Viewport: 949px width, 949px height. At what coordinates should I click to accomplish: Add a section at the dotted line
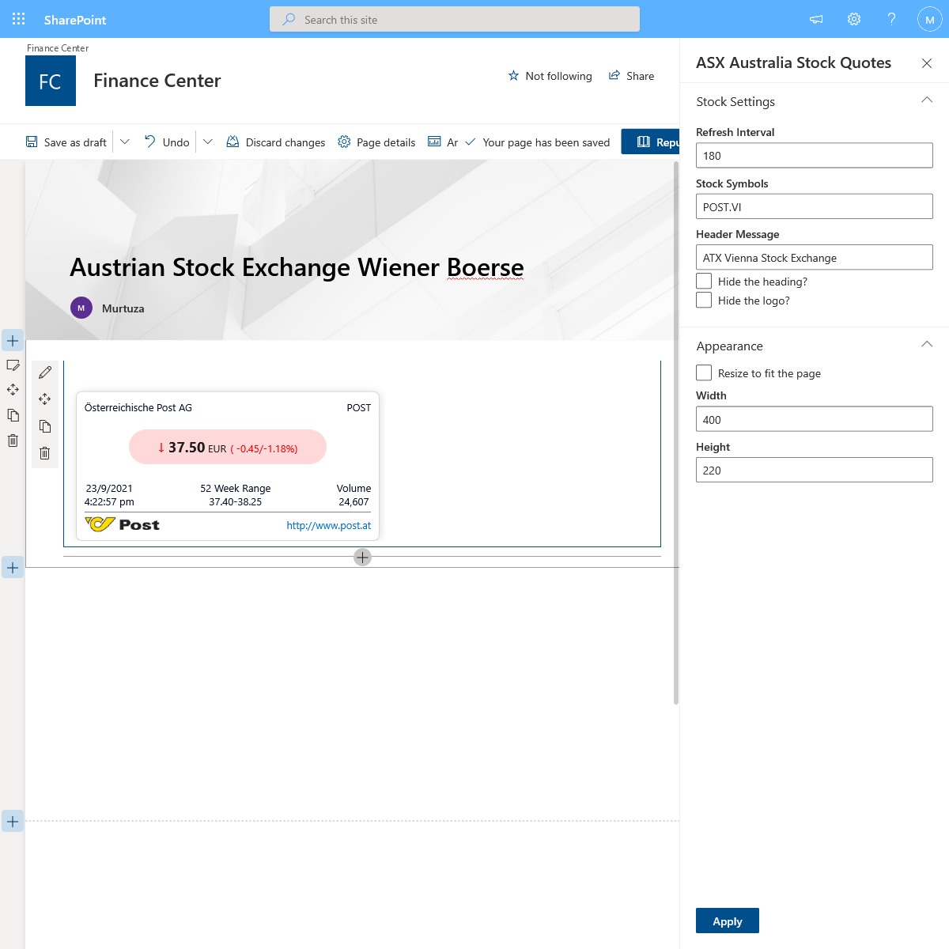13,822
